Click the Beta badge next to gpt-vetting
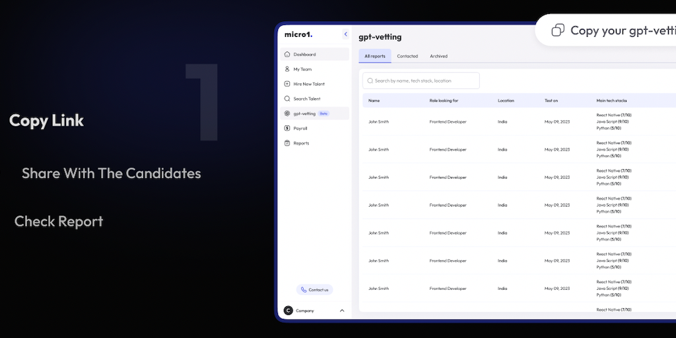 pos(323,114)
